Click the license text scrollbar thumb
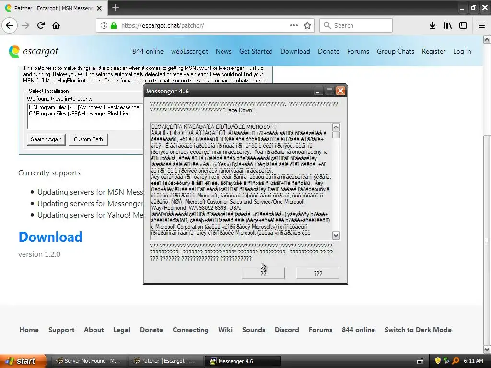 coord(336,135)
